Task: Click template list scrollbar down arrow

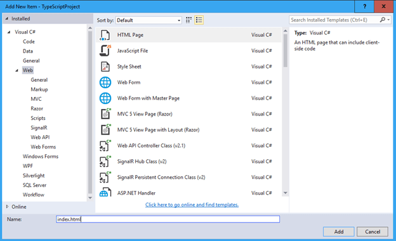Action: coord(286,193)
